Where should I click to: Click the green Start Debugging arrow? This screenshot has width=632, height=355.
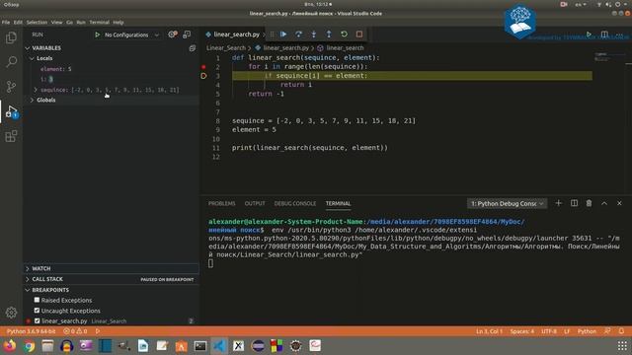[x=97, y=35]
